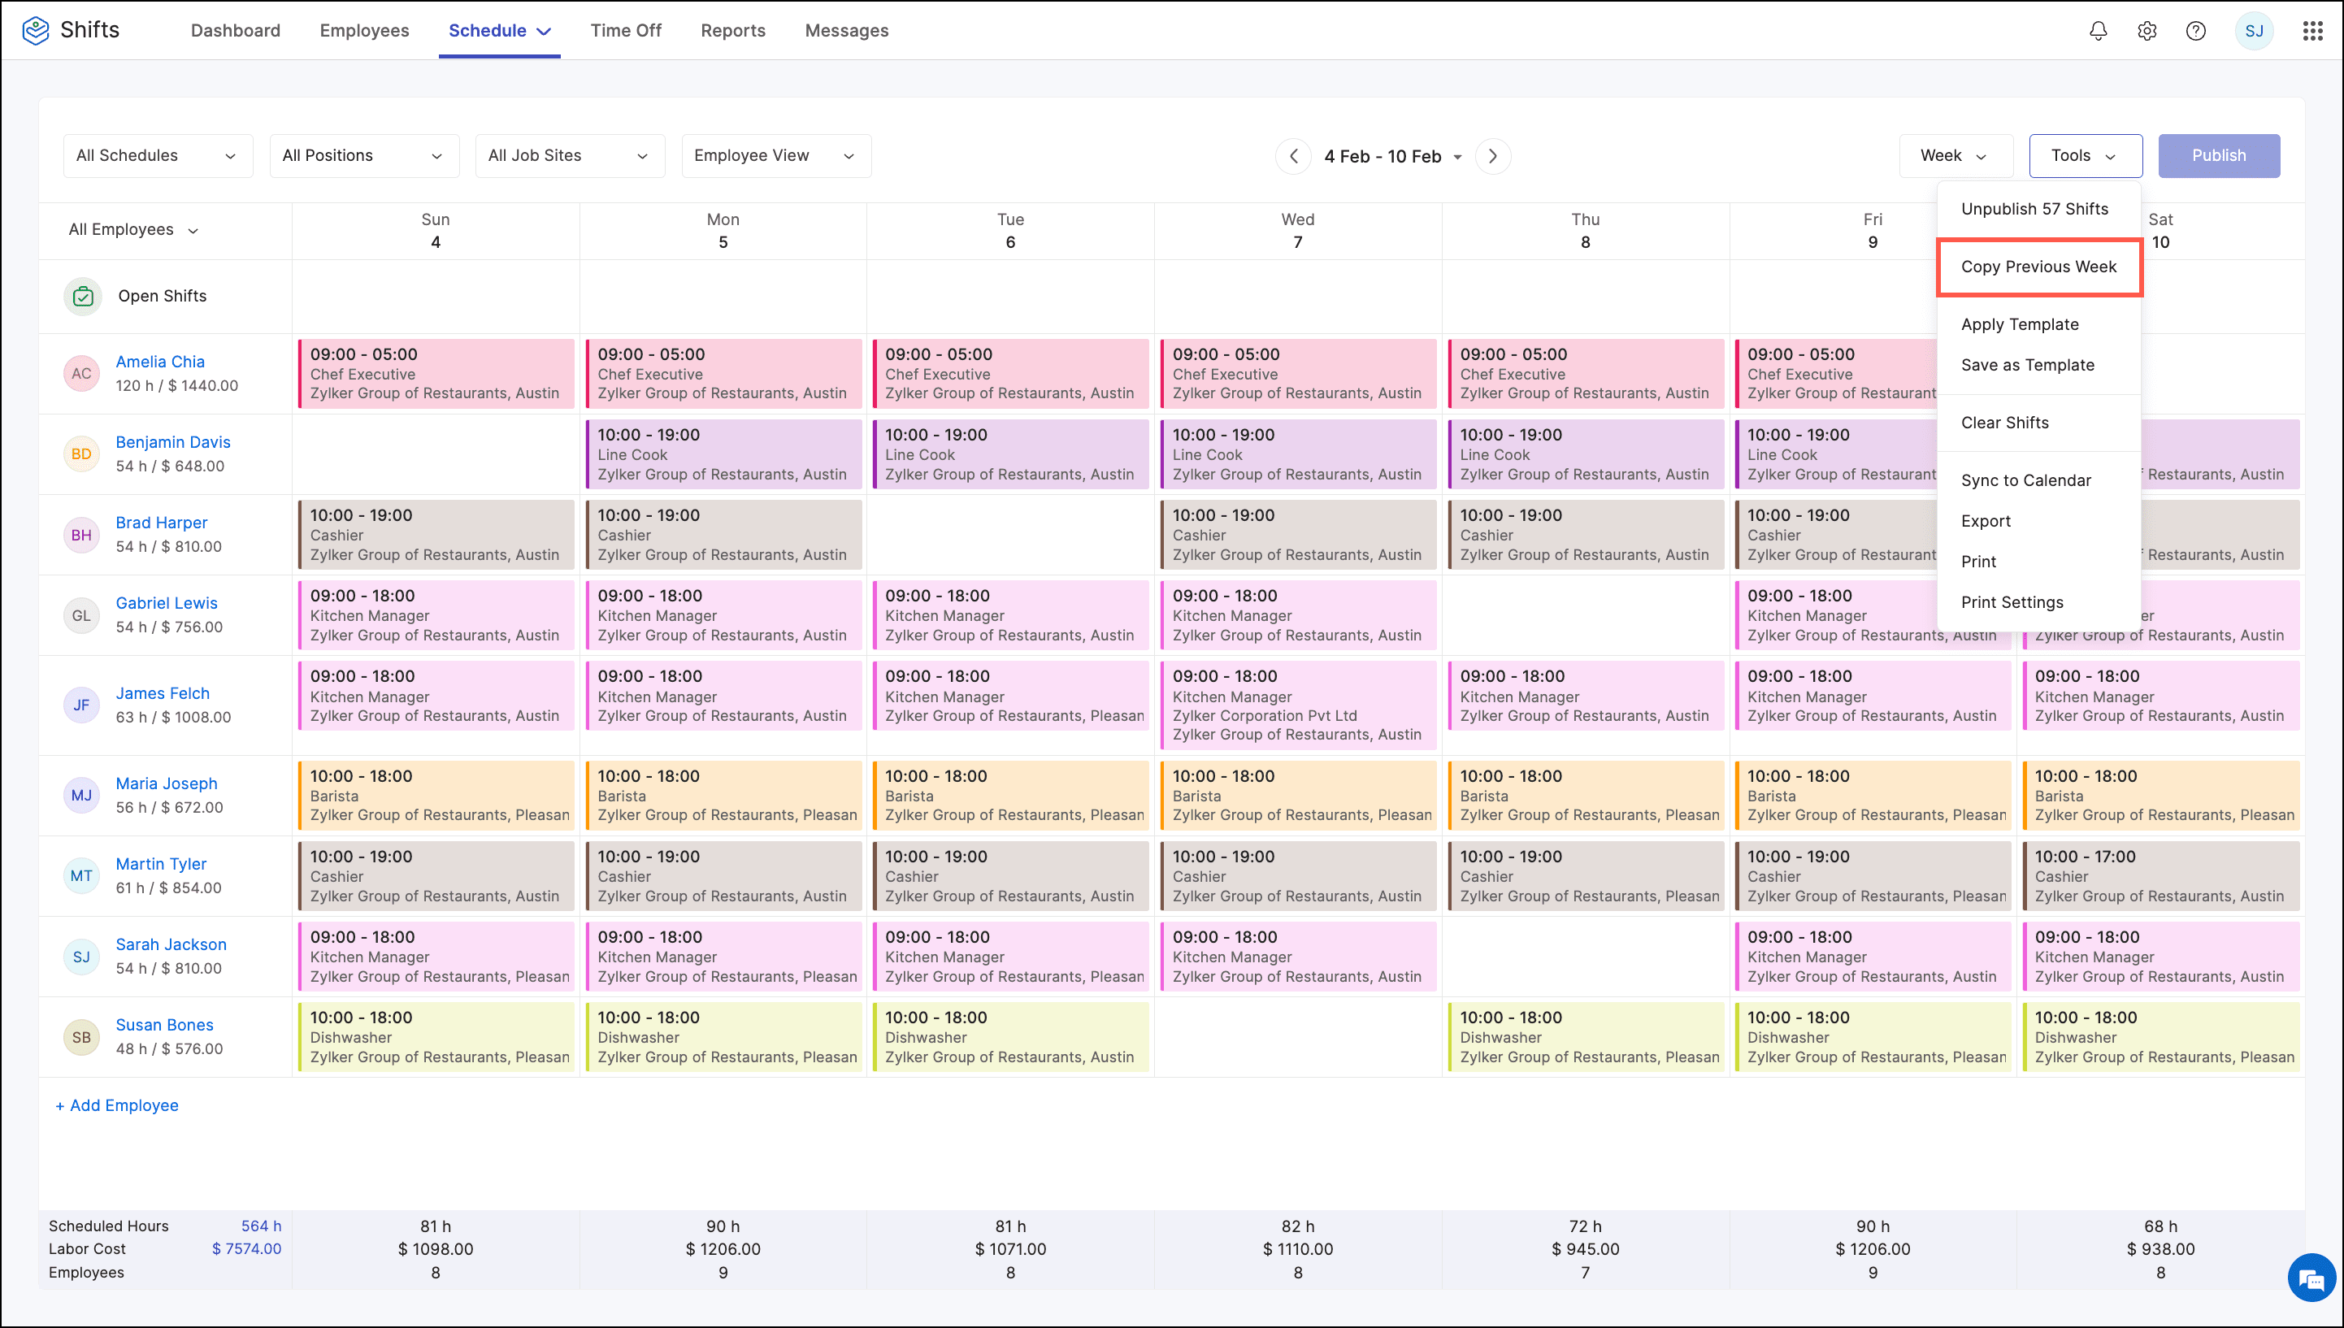The image size is (2344, 1328).
Task: Choose Clear Shifts from Tools menu
Action: [x=2005, y=423]
